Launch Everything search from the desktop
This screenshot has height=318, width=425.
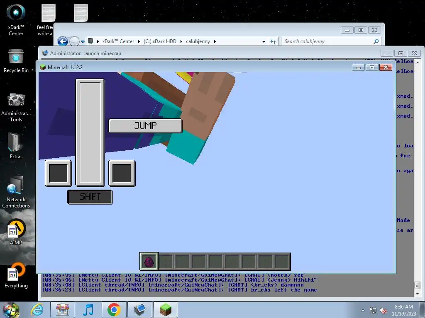point(16,275)
